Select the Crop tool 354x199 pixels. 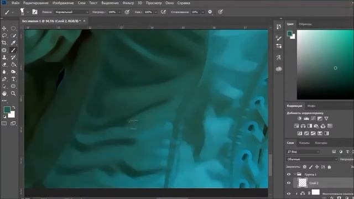coord(4,43)
